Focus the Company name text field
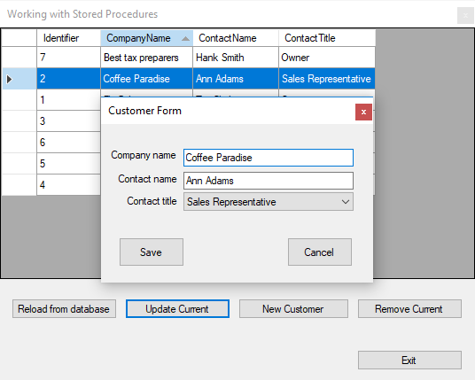475x380 pixels. pos(269,158)
